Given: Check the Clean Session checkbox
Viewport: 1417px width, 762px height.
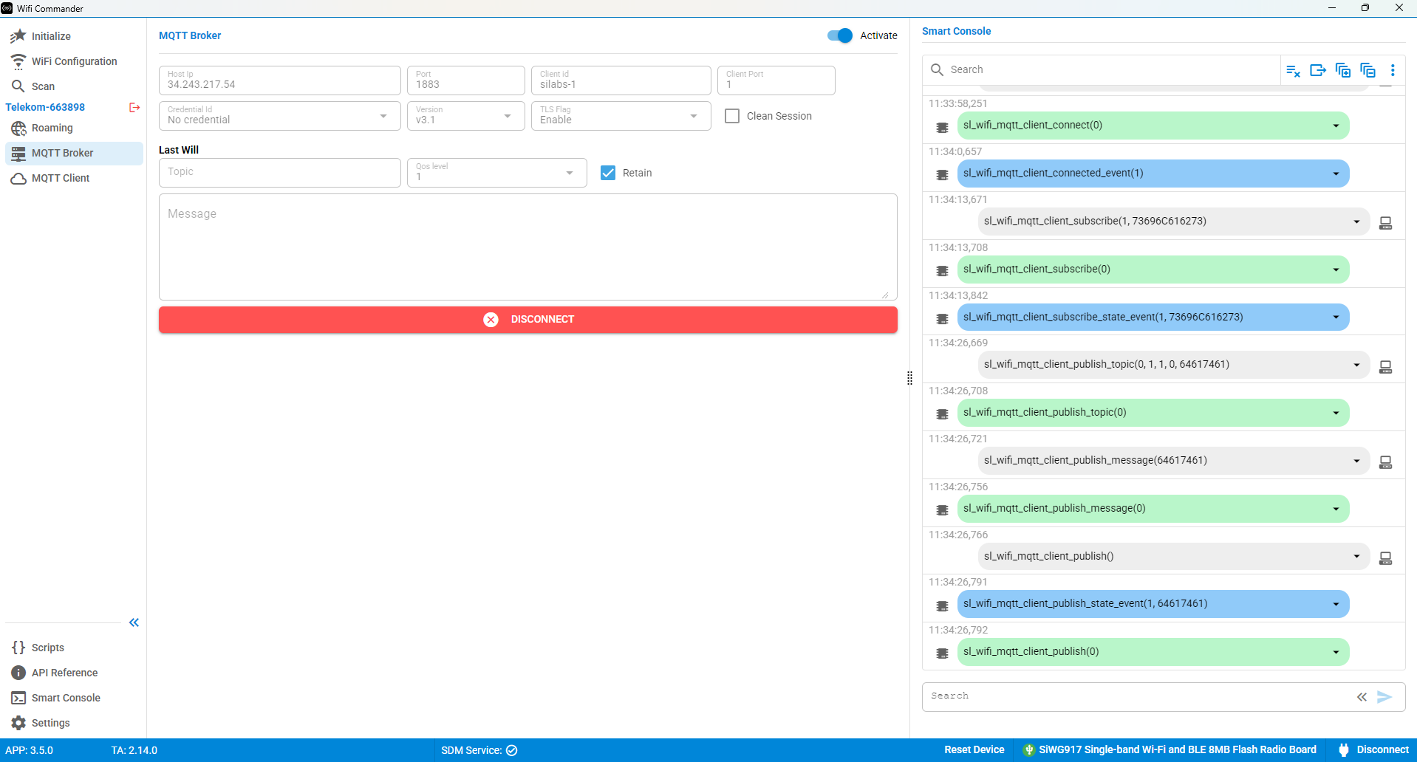Looking at the screenshot, I should tap(732, 116).
